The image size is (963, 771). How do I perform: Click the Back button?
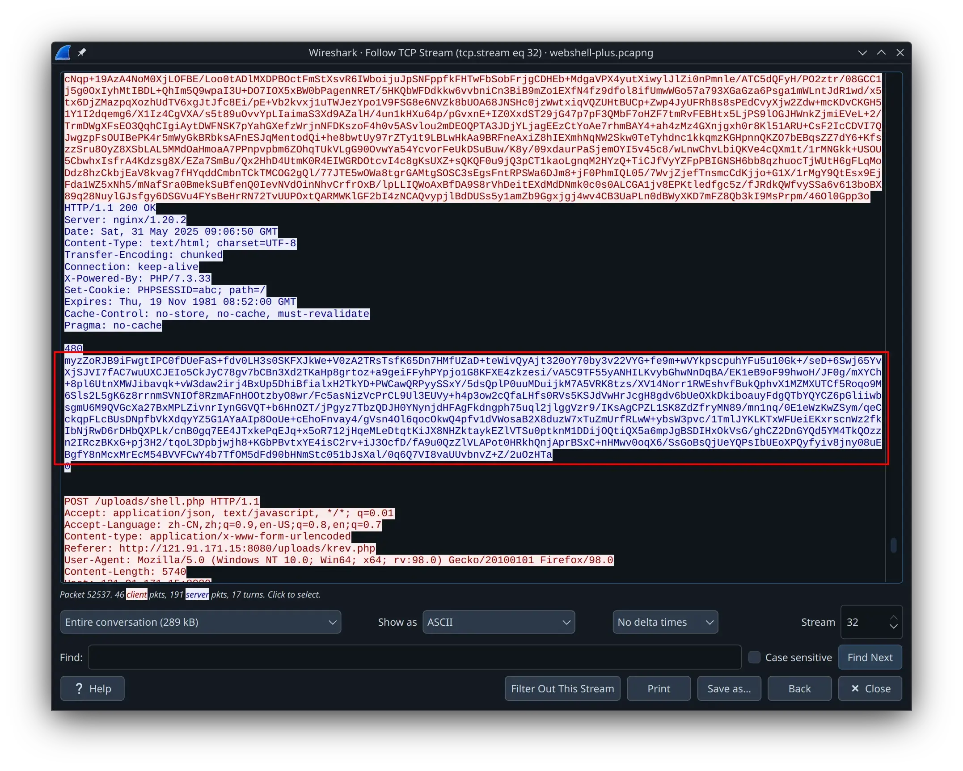(x=799, y=688)
